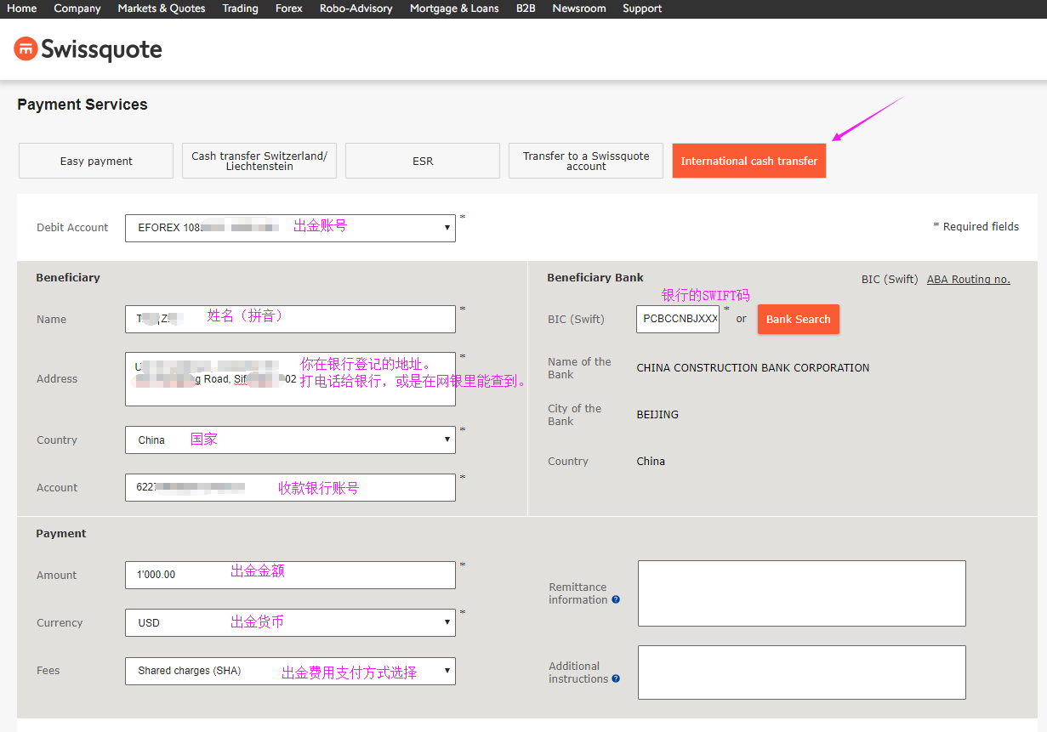
Task: Expand the Fees dropdown
Action: coord(290,671)
